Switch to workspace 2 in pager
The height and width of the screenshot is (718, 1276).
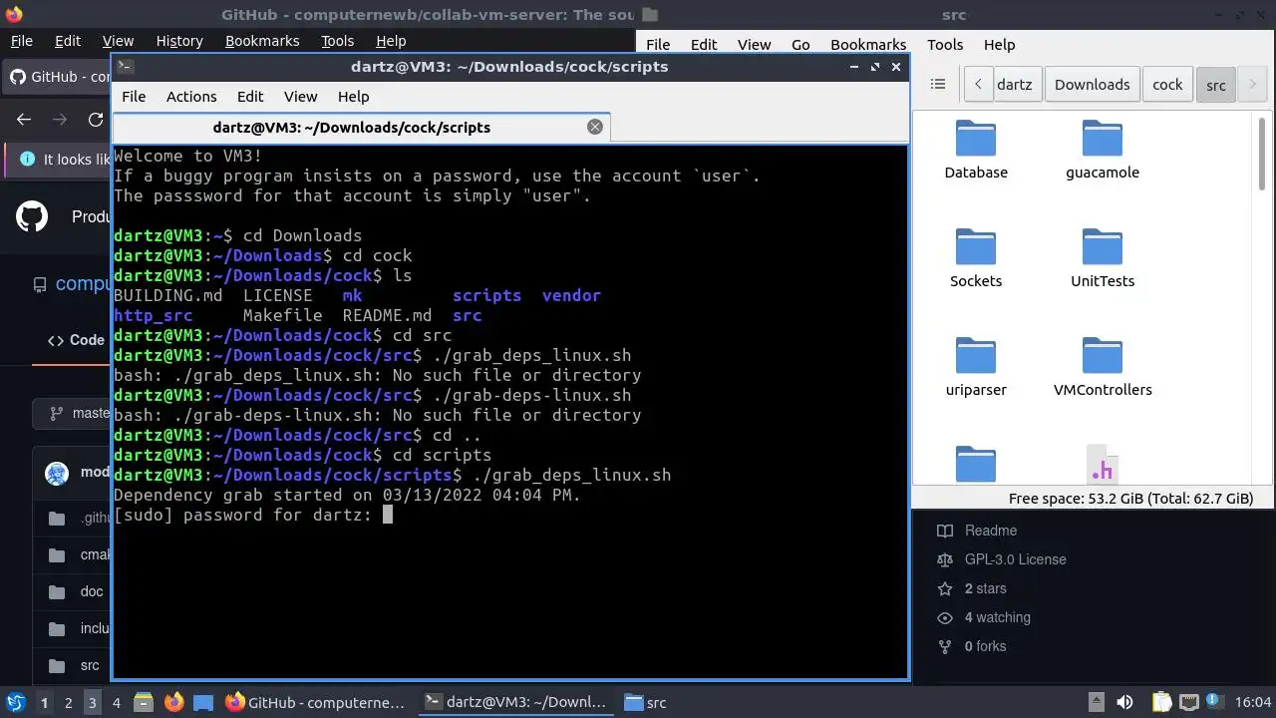point(68,702)
